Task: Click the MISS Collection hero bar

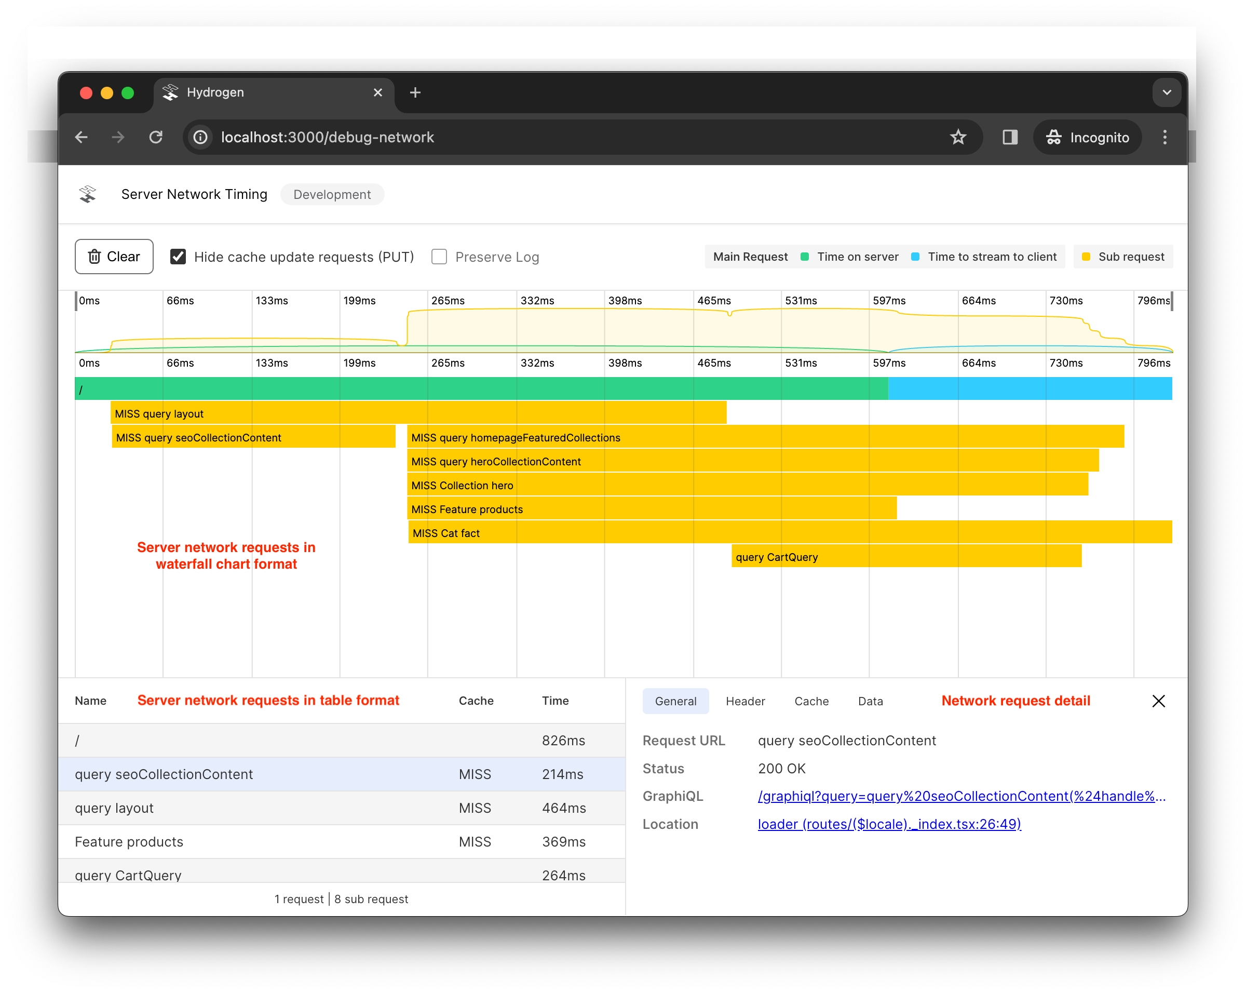Action: pyautogui.click(x=748, y=485)
